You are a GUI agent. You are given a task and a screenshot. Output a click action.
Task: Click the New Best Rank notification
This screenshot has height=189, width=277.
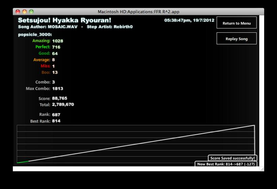point(226,164)
